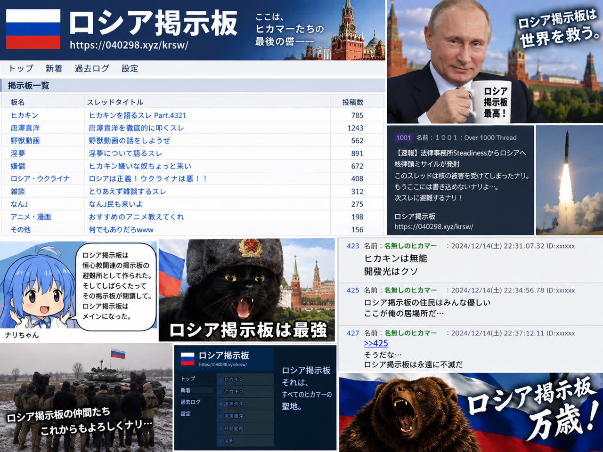Viewport: 603px width, 452px height.
Task: Click the 掲示板一覧 section heading
Action: point(28,86)
